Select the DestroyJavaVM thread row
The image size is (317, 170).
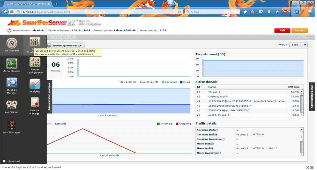tap(248, 97)
